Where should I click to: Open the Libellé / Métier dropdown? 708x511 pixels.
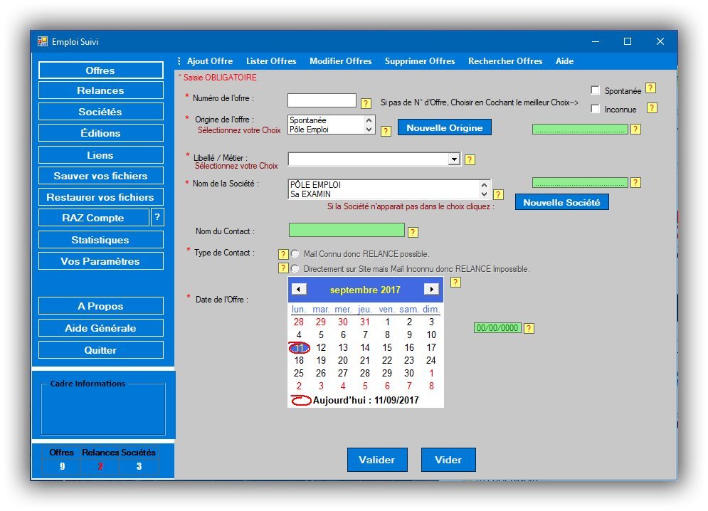click(x=454, y=159)
